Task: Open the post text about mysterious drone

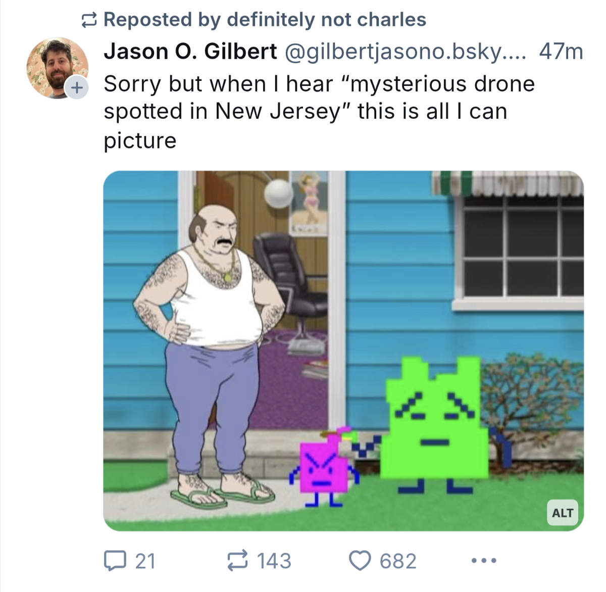Action: (x=318, y=112)
